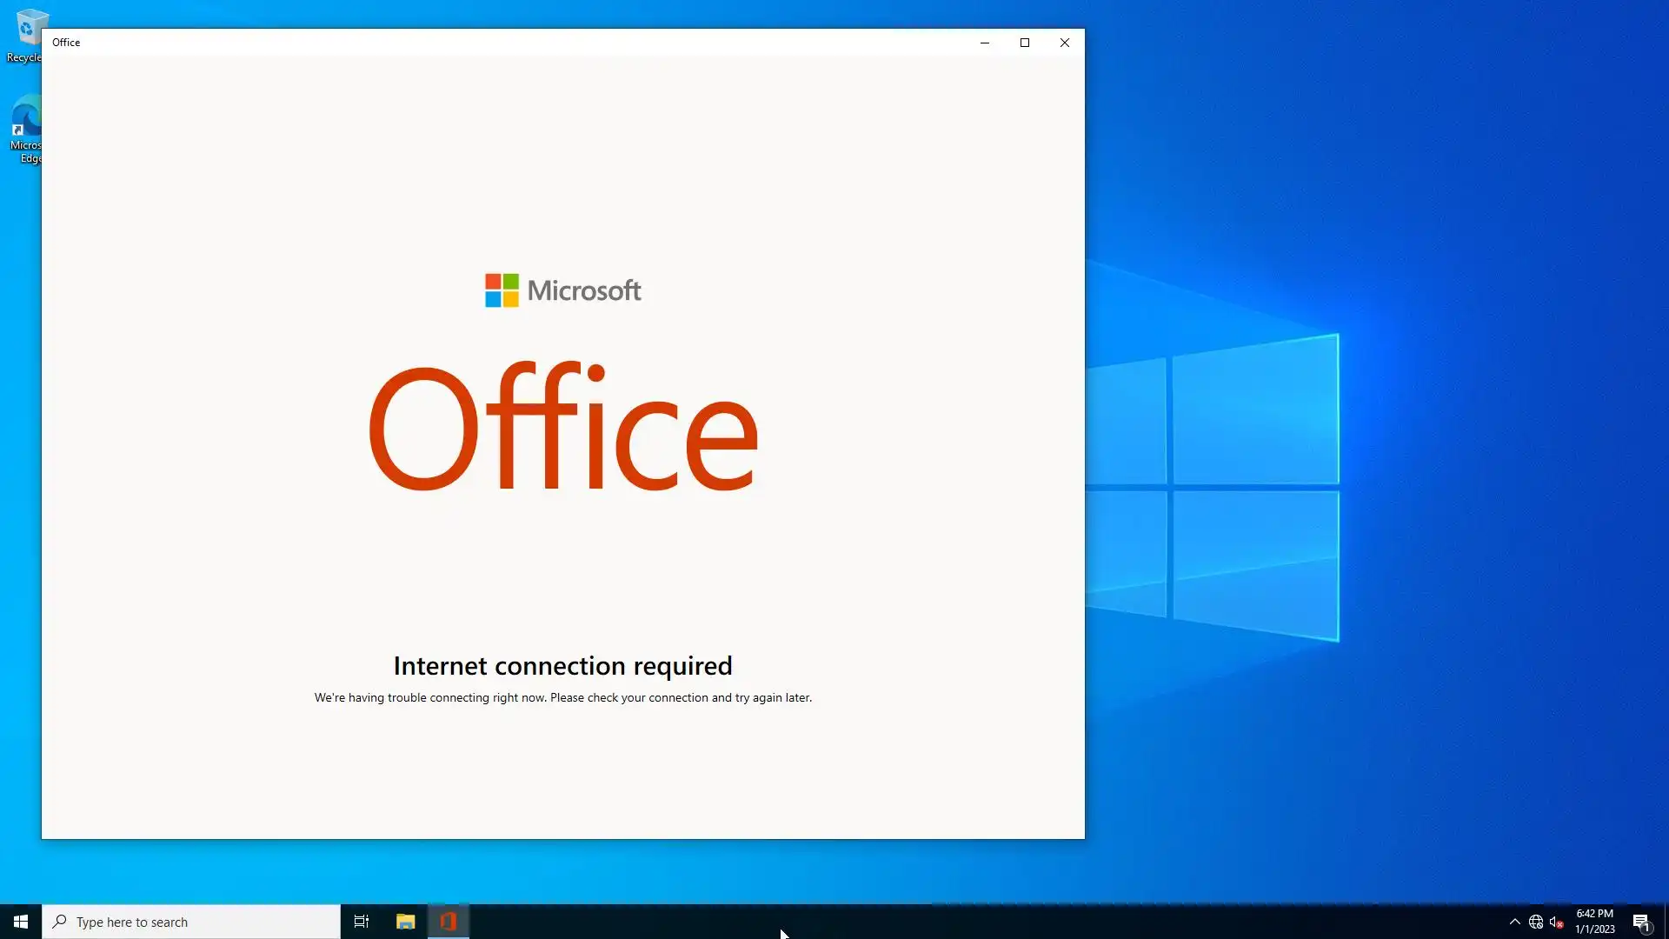Viewport: 1669px width, 939px height.
Task: Open the notification center icon
Action: (x=1641, y=922)
